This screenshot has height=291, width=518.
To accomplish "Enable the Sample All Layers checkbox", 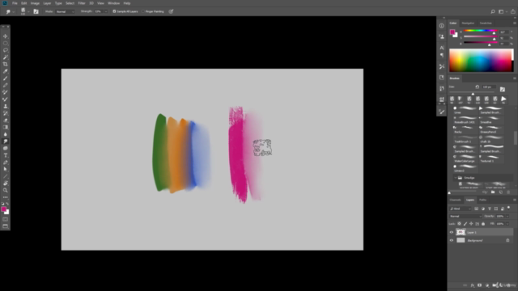I will [x=114, y=11].
